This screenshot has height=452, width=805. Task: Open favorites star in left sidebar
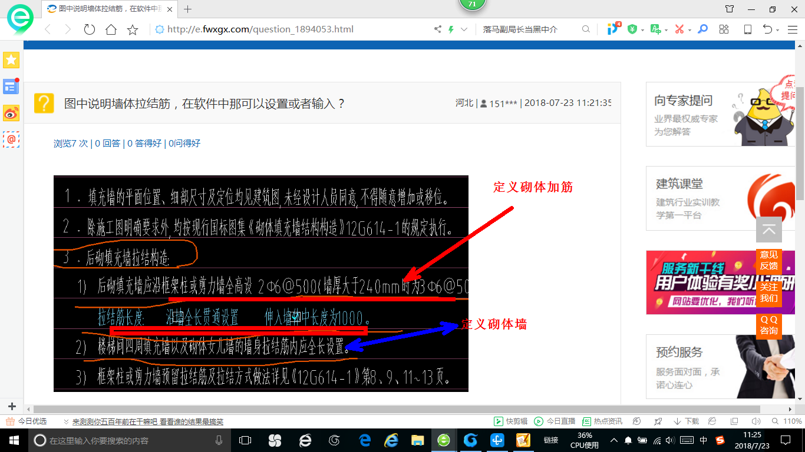[x=11, y=60]
